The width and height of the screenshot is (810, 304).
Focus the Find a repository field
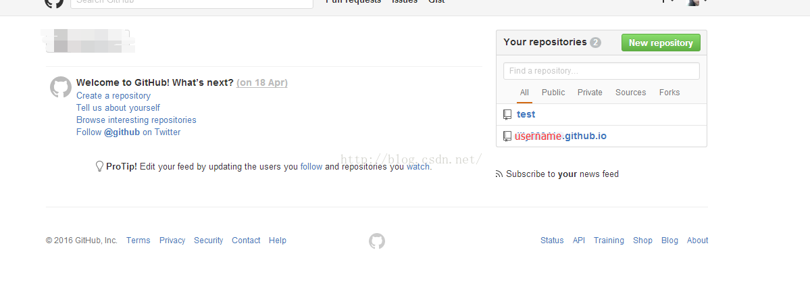pos(601,71)
